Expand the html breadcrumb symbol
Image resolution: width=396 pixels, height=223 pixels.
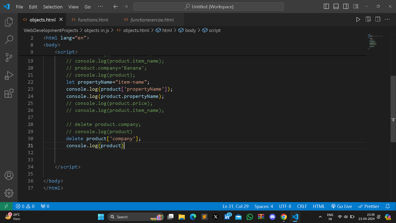163,30
